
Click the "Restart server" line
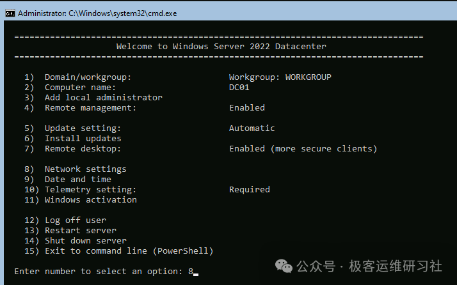[70, 231]
